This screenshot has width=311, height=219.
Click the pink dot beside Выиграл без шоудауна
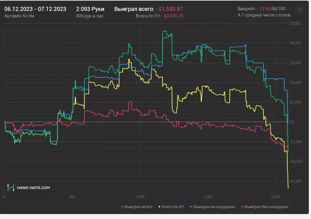pos(242,207)
